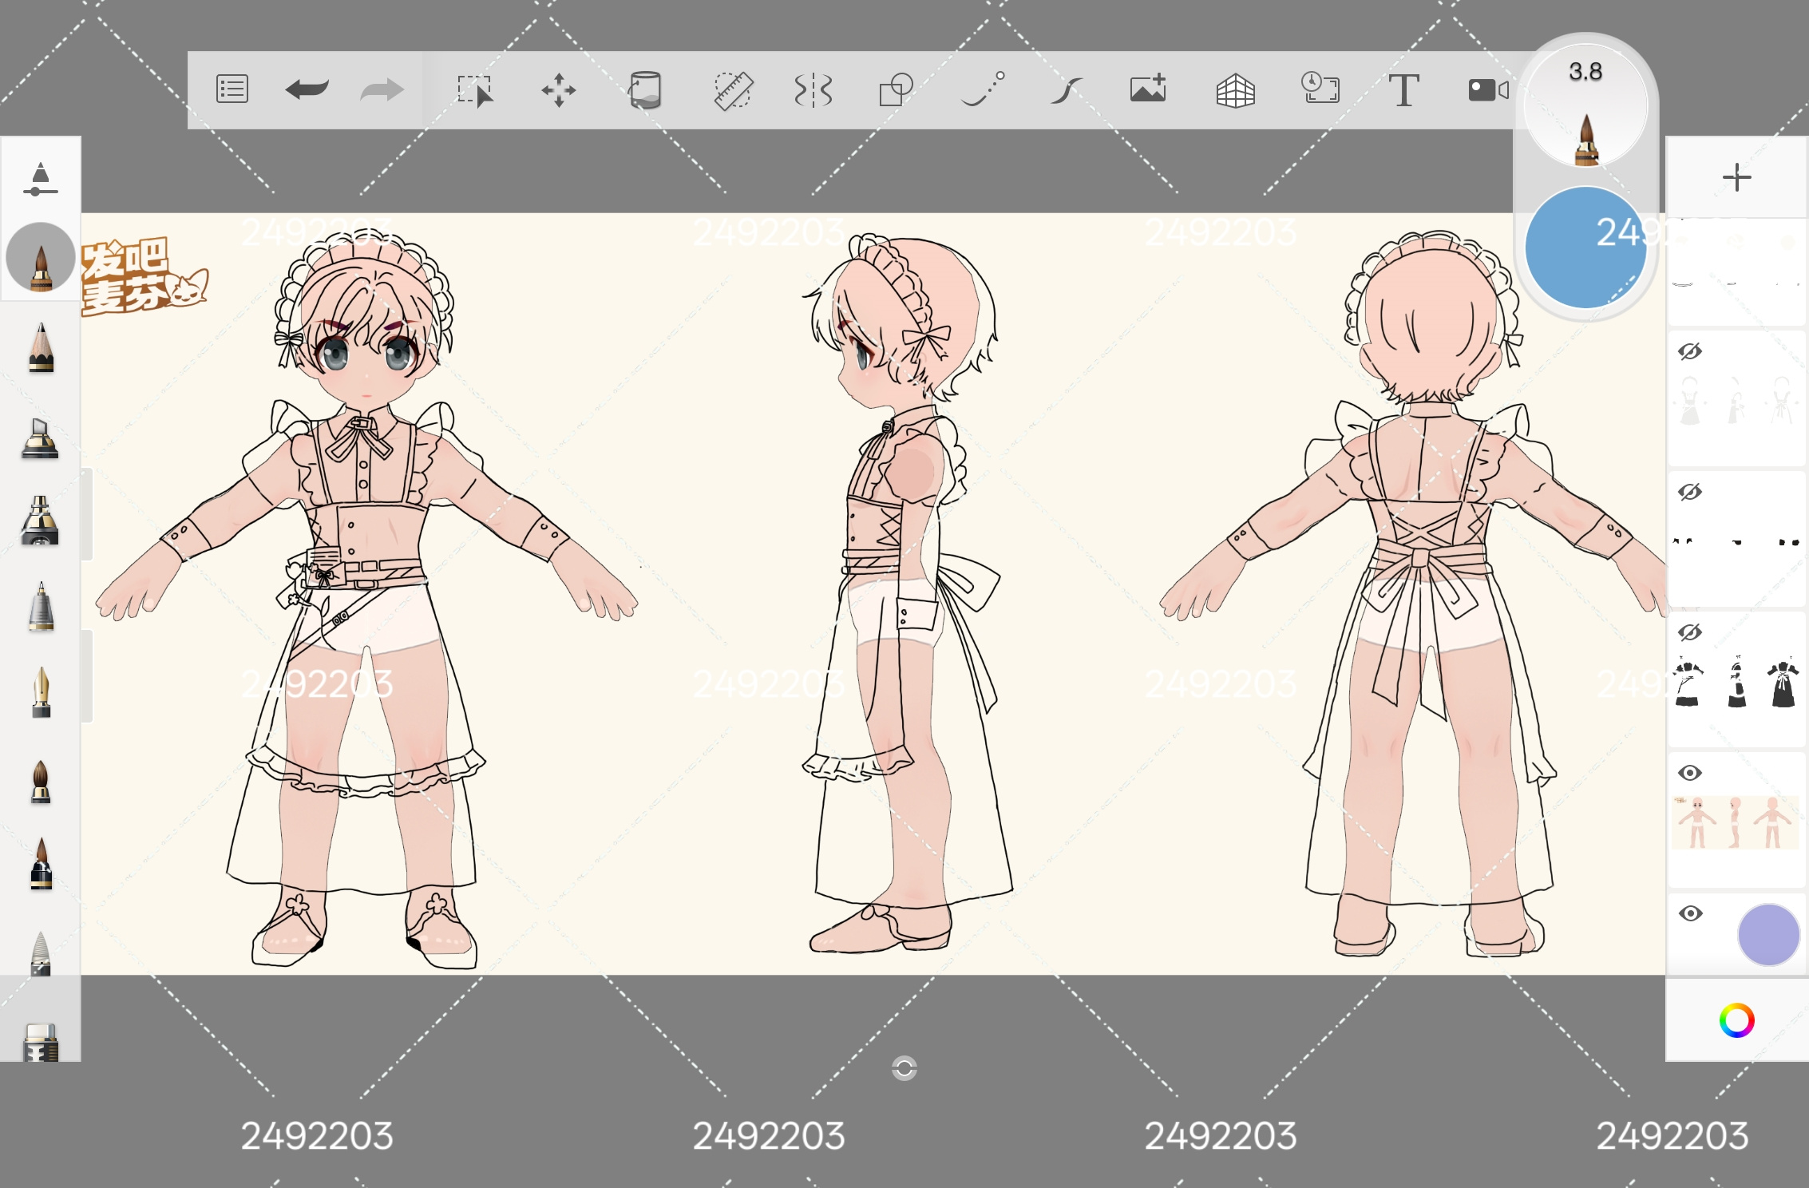Click the import image icon

click(x=1148, y=89)
